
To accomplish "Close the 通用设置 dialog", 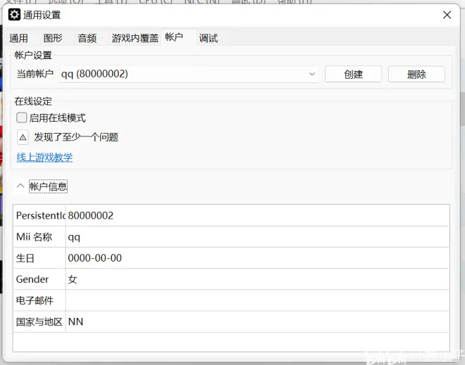I will [447, 15].
